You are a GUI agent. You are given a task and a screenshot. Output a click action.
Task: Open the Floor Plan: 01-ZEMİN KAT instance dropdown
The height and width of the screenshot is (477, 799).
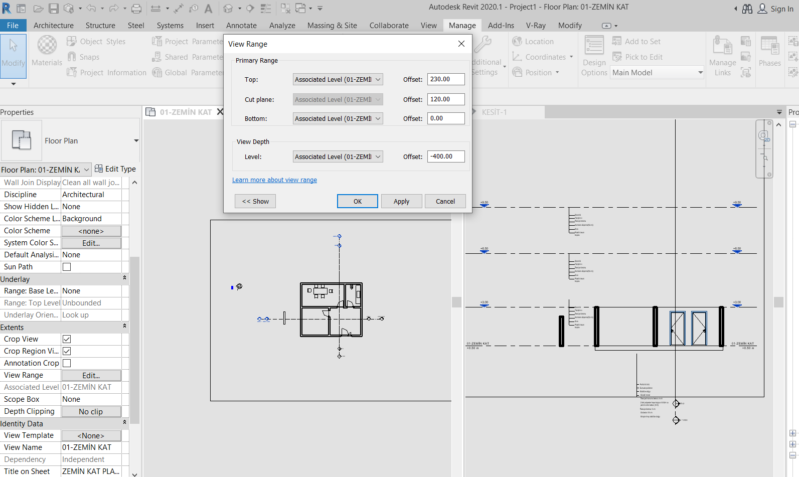[x=46, y=170]
